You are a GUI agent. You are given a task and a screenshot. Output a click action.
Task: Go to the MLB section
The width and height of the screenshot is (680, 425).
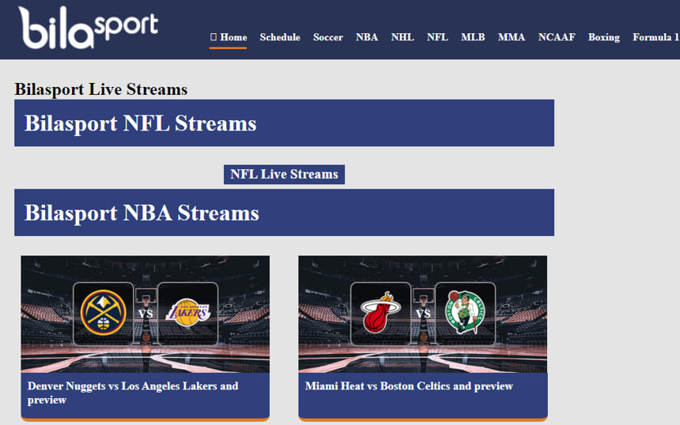pos(473,37)
